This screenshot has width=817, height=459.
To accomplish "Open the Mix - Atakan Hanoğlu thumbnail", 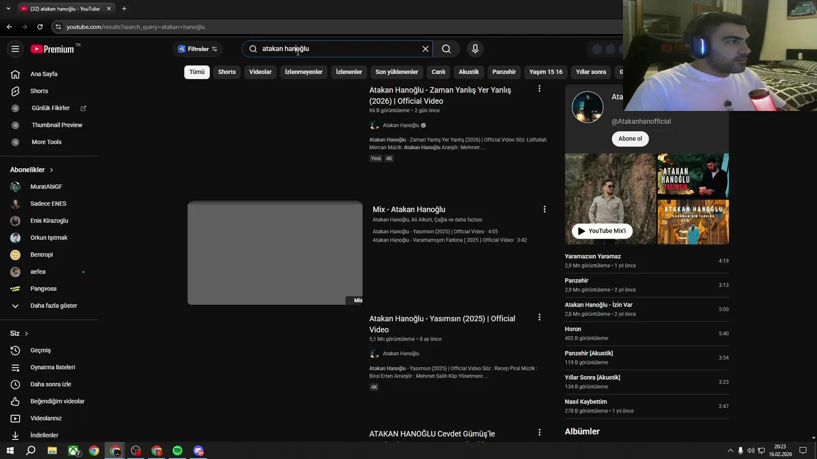I will [x=275, y=253].
